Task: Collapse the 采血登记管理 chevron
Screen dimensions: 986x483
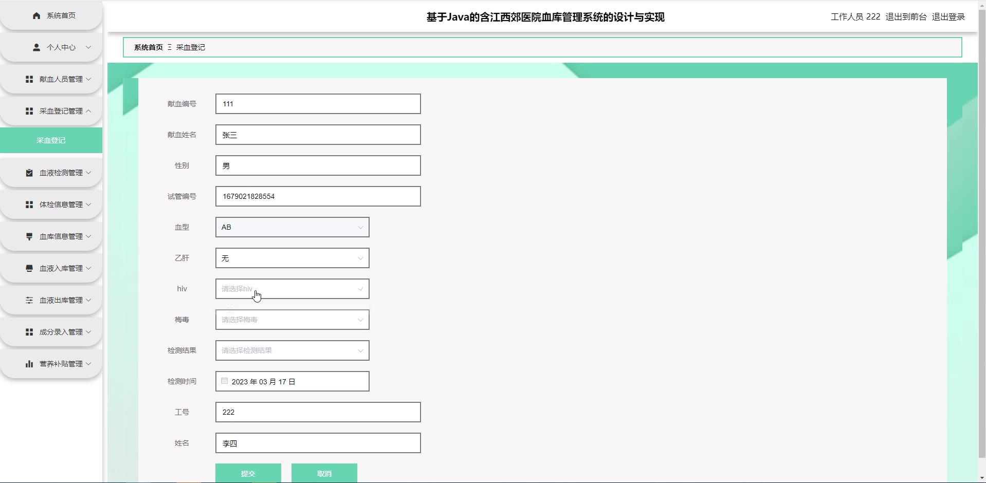Action: tap(88, 111)
